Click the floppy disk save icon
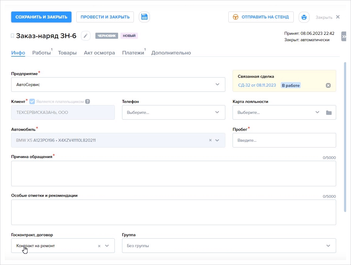The width and height of the screenshot is (351, 265). [x=144, y=17]
